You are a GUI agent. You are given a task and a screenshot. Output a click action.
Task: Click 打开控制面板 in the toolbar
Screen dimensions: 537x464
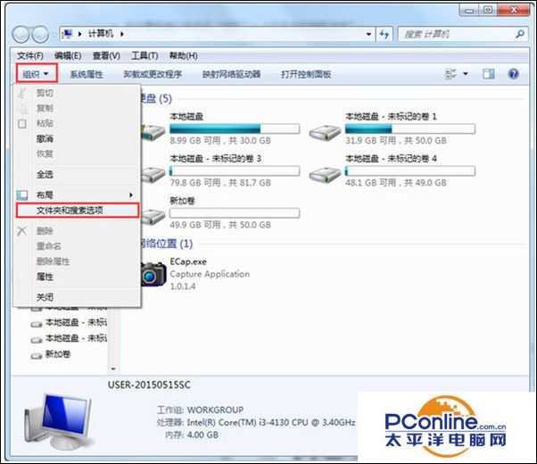(306, 74)
